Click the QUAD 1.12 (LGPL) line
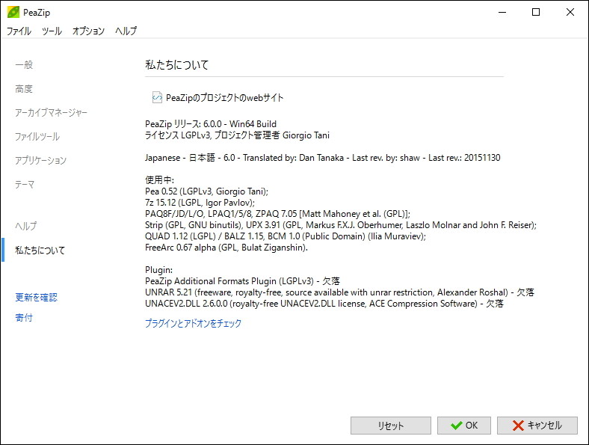The width and height of the screenshot is (589, 445). (x=286, y=236)
